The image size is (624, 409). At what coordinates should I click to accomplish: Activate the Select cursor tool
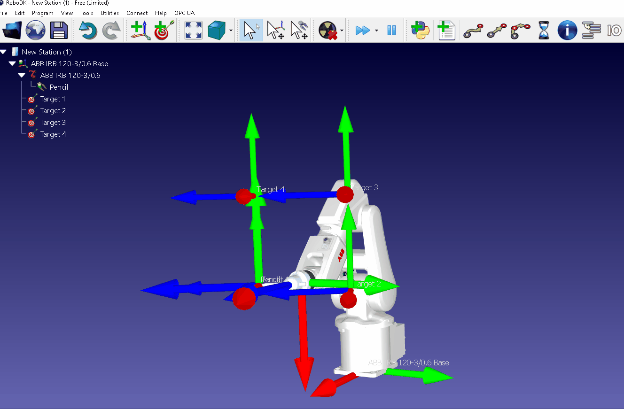tap(251, 31)
